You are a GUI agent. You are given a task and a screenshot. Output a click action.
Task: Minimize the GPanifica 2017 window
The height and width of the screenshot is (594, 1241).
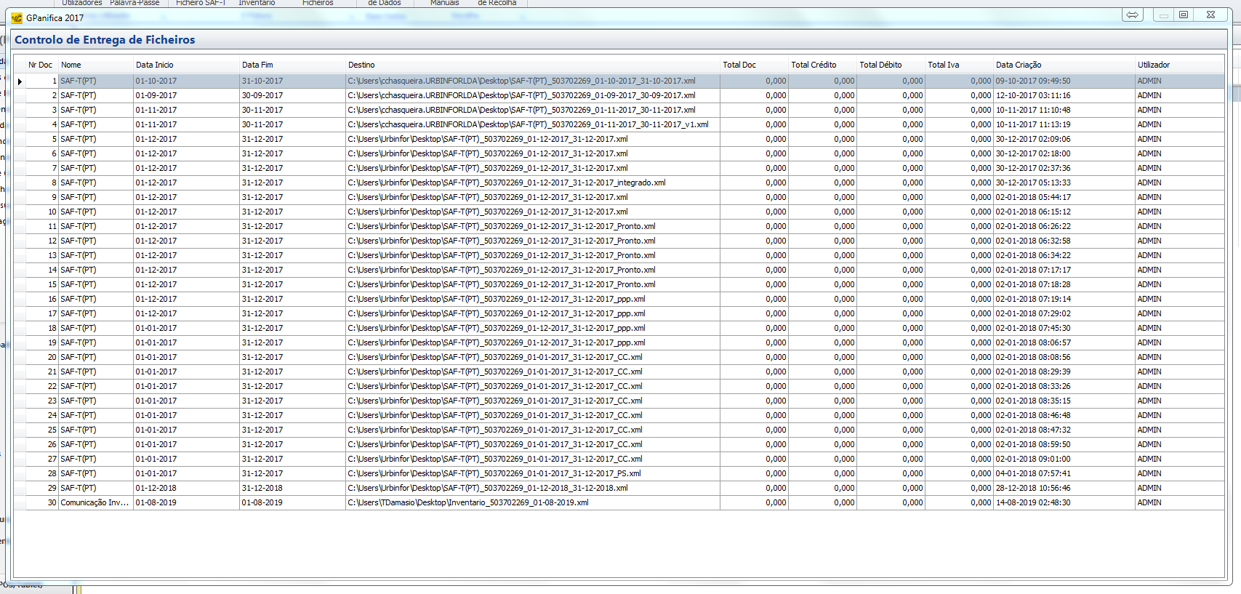[1164, 15]
